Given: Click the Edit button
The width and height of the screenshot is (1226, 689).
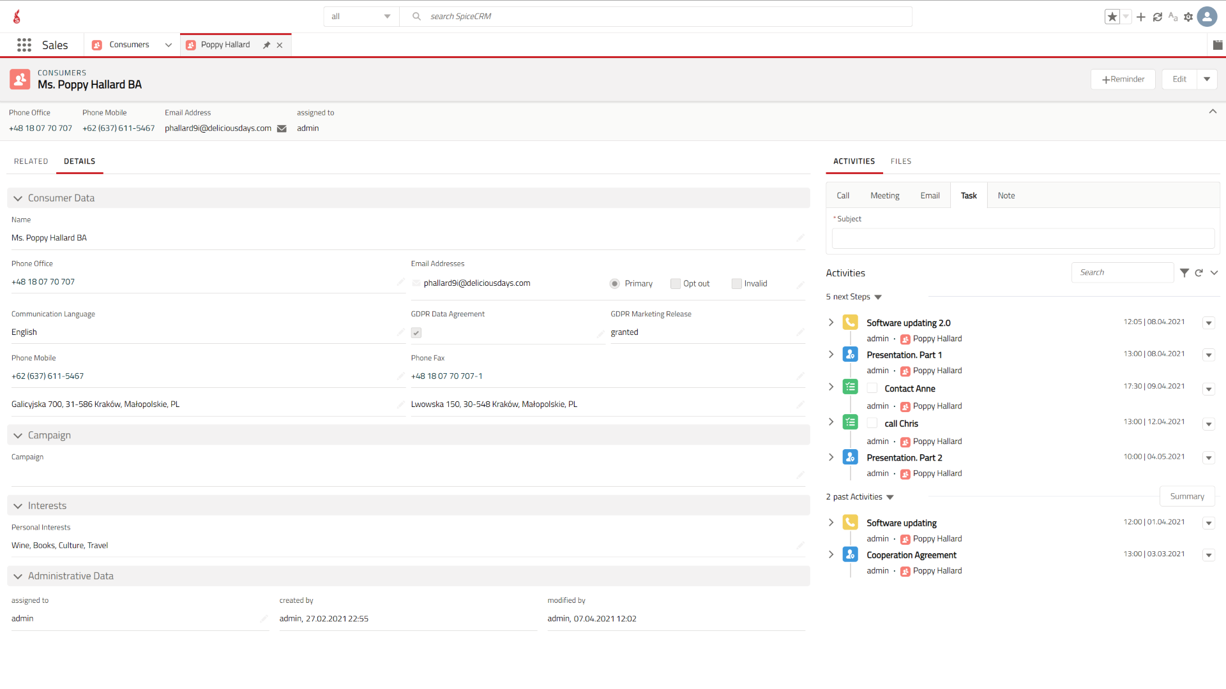Looking at the screenshot, I should pyautogui.click(x=1179, y=79).
